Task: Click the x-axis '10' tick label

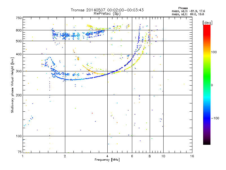Action: coord(163,156)
